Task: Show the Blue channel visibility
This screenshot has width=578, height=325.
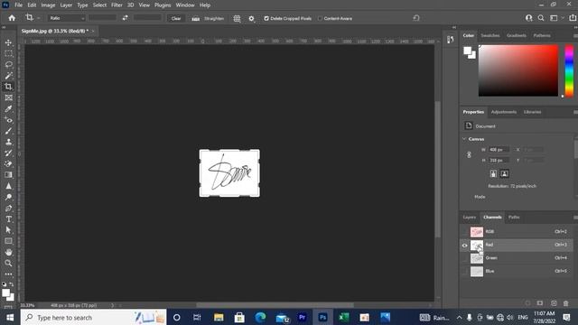Action: [464, 272]
